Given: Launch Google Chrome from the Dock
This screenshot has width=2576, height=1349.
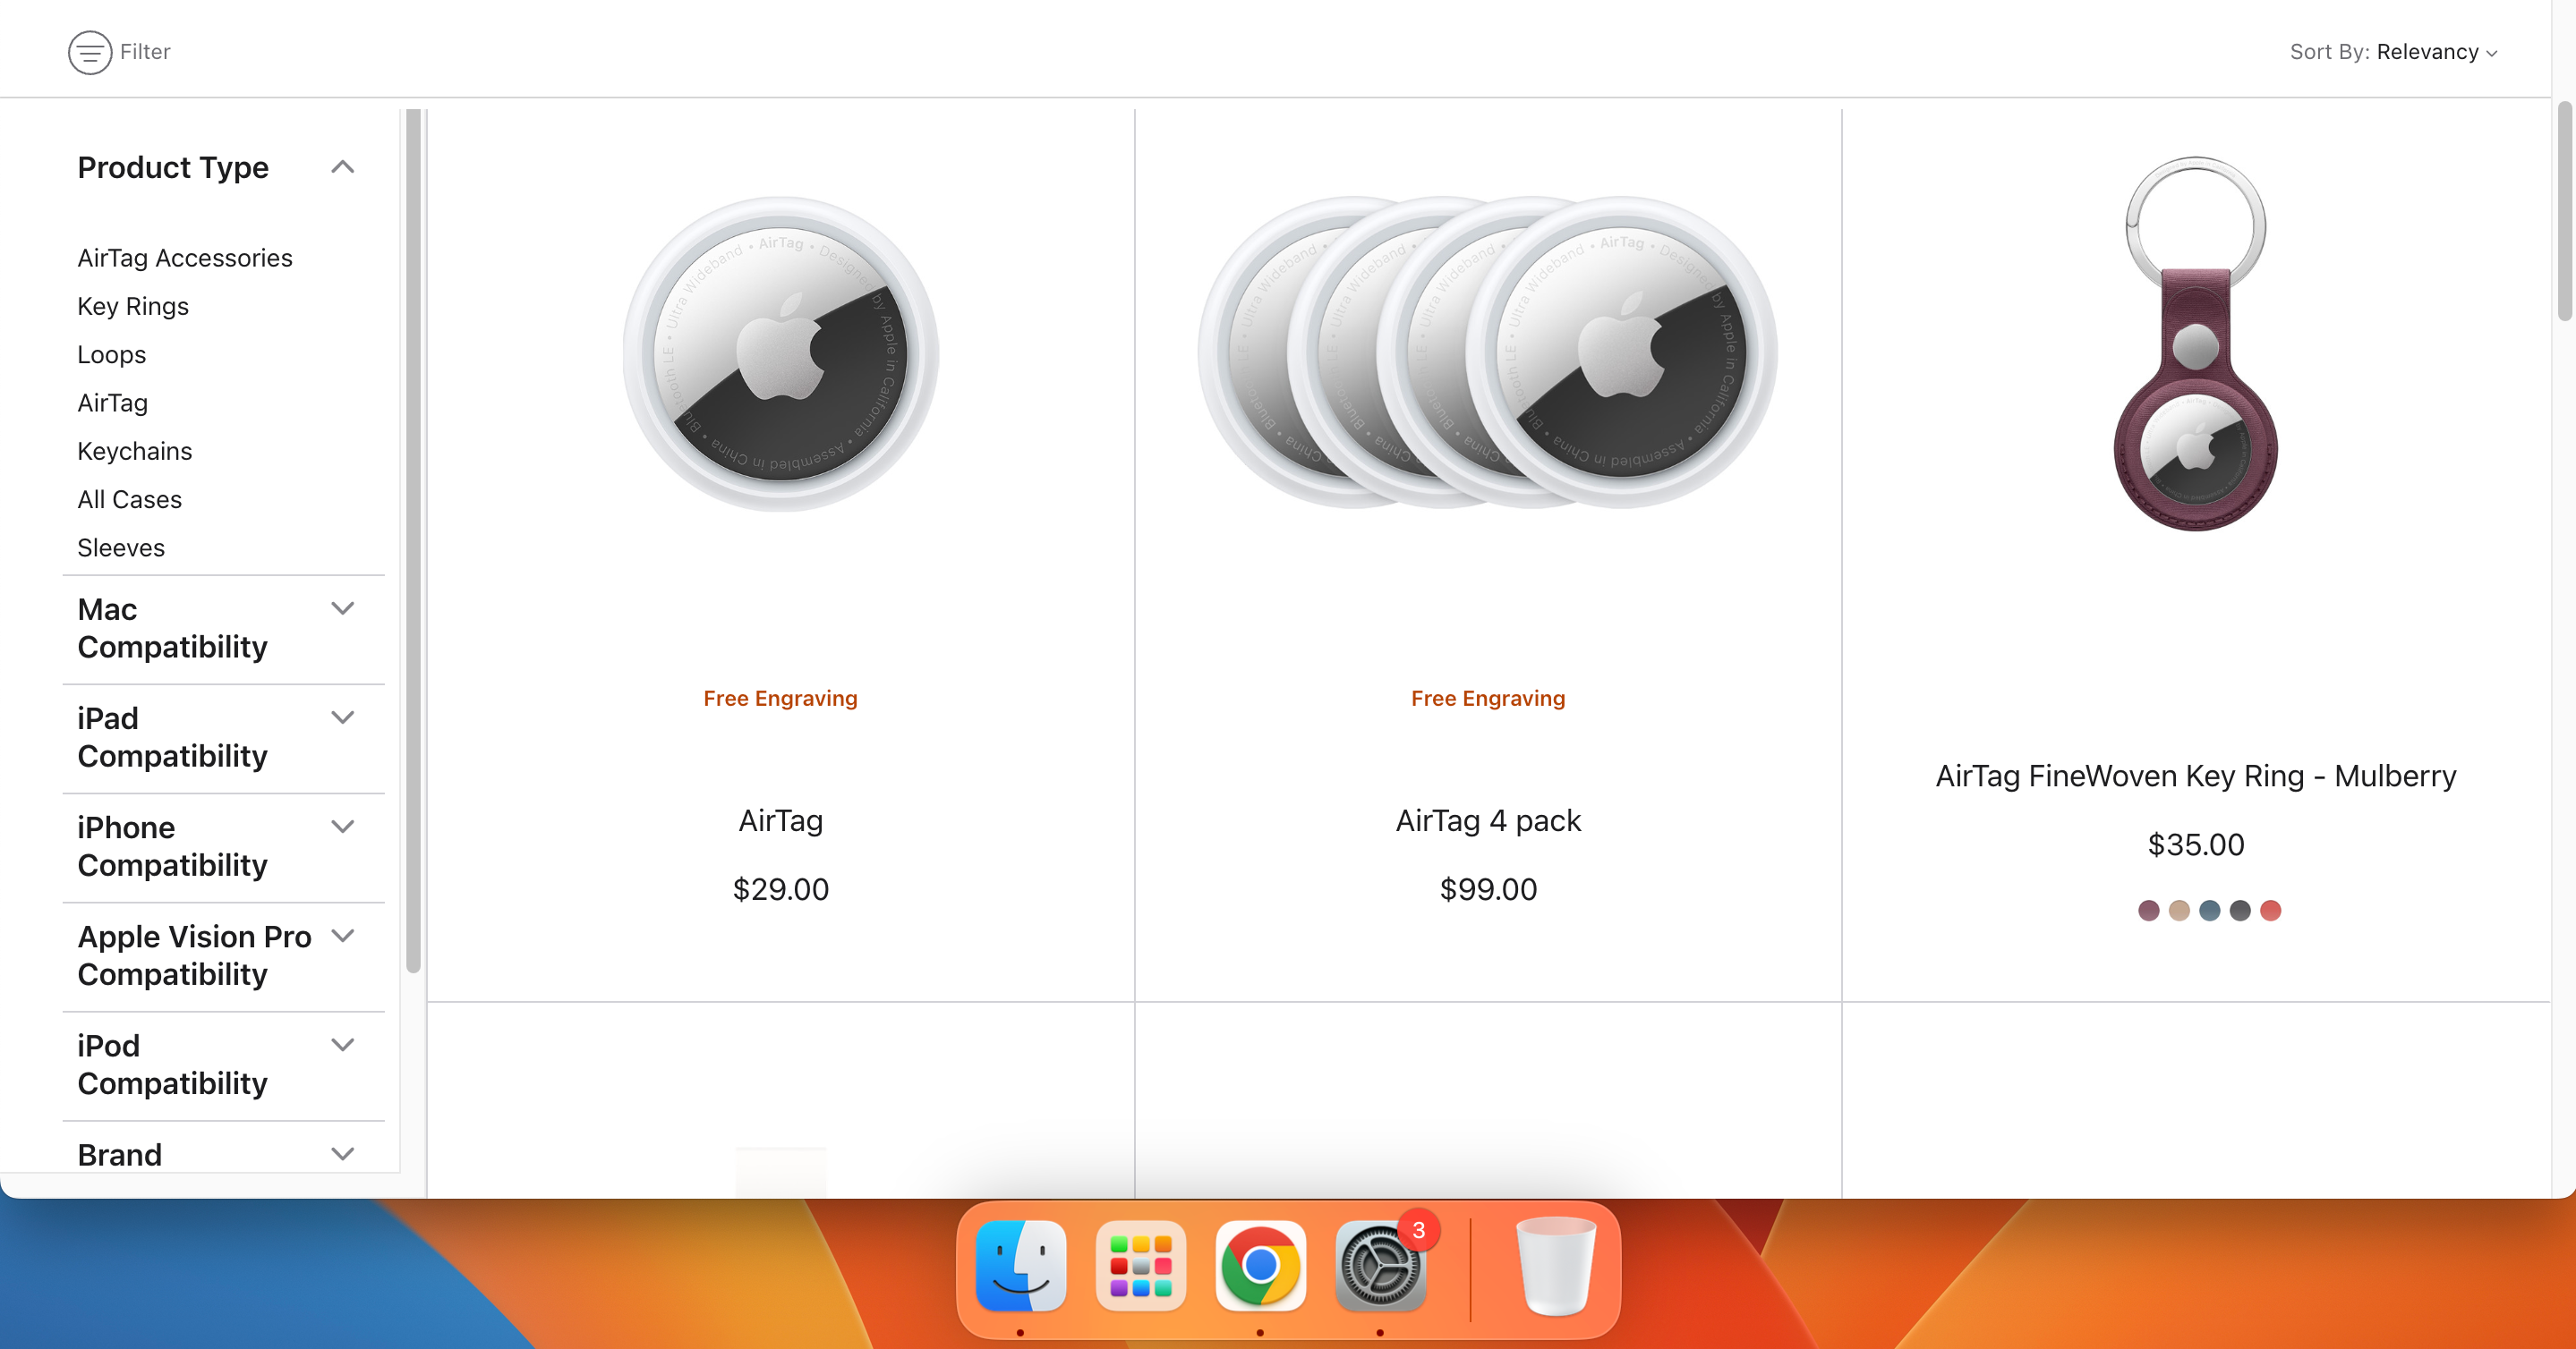Looking at the screenshot, I should pyautogui.click(x=1260, y=1267).
